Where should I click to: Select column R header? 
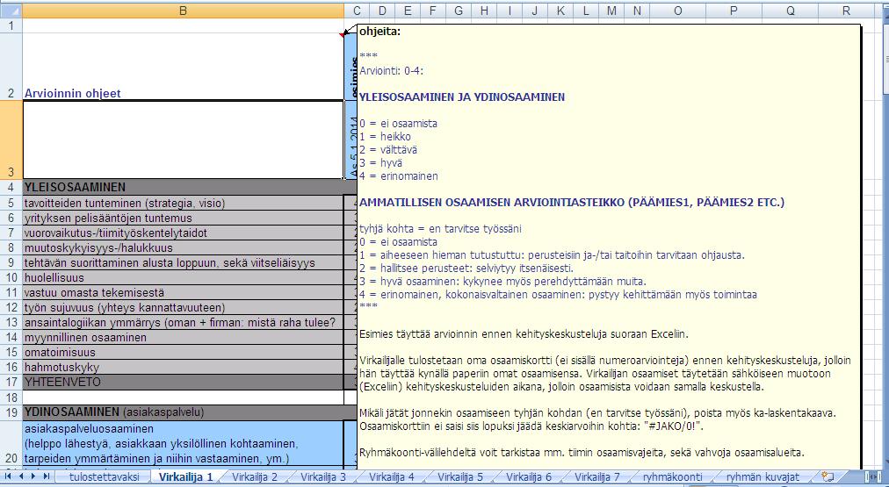[x=846, y=11]
